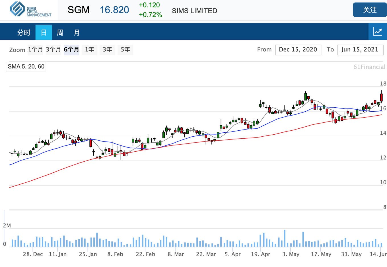Click the 2M volume axis label
Image resolution: width=387 pixels, height=267 pixels.
click(x=7, y=226)
